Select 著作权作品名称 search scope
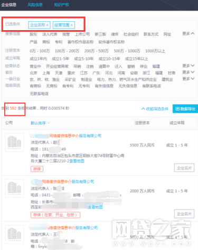Image resolution: width=198 pixels, height=250 pixels. pyautogui.click(x=80, y=42)
